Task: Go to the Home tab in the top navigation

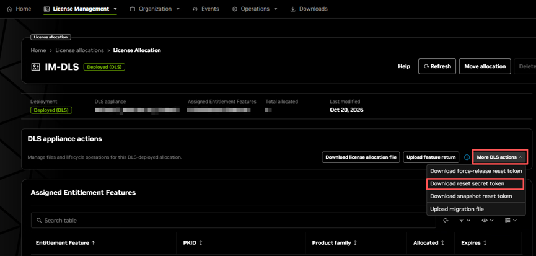Action: [x=19, y=9]
